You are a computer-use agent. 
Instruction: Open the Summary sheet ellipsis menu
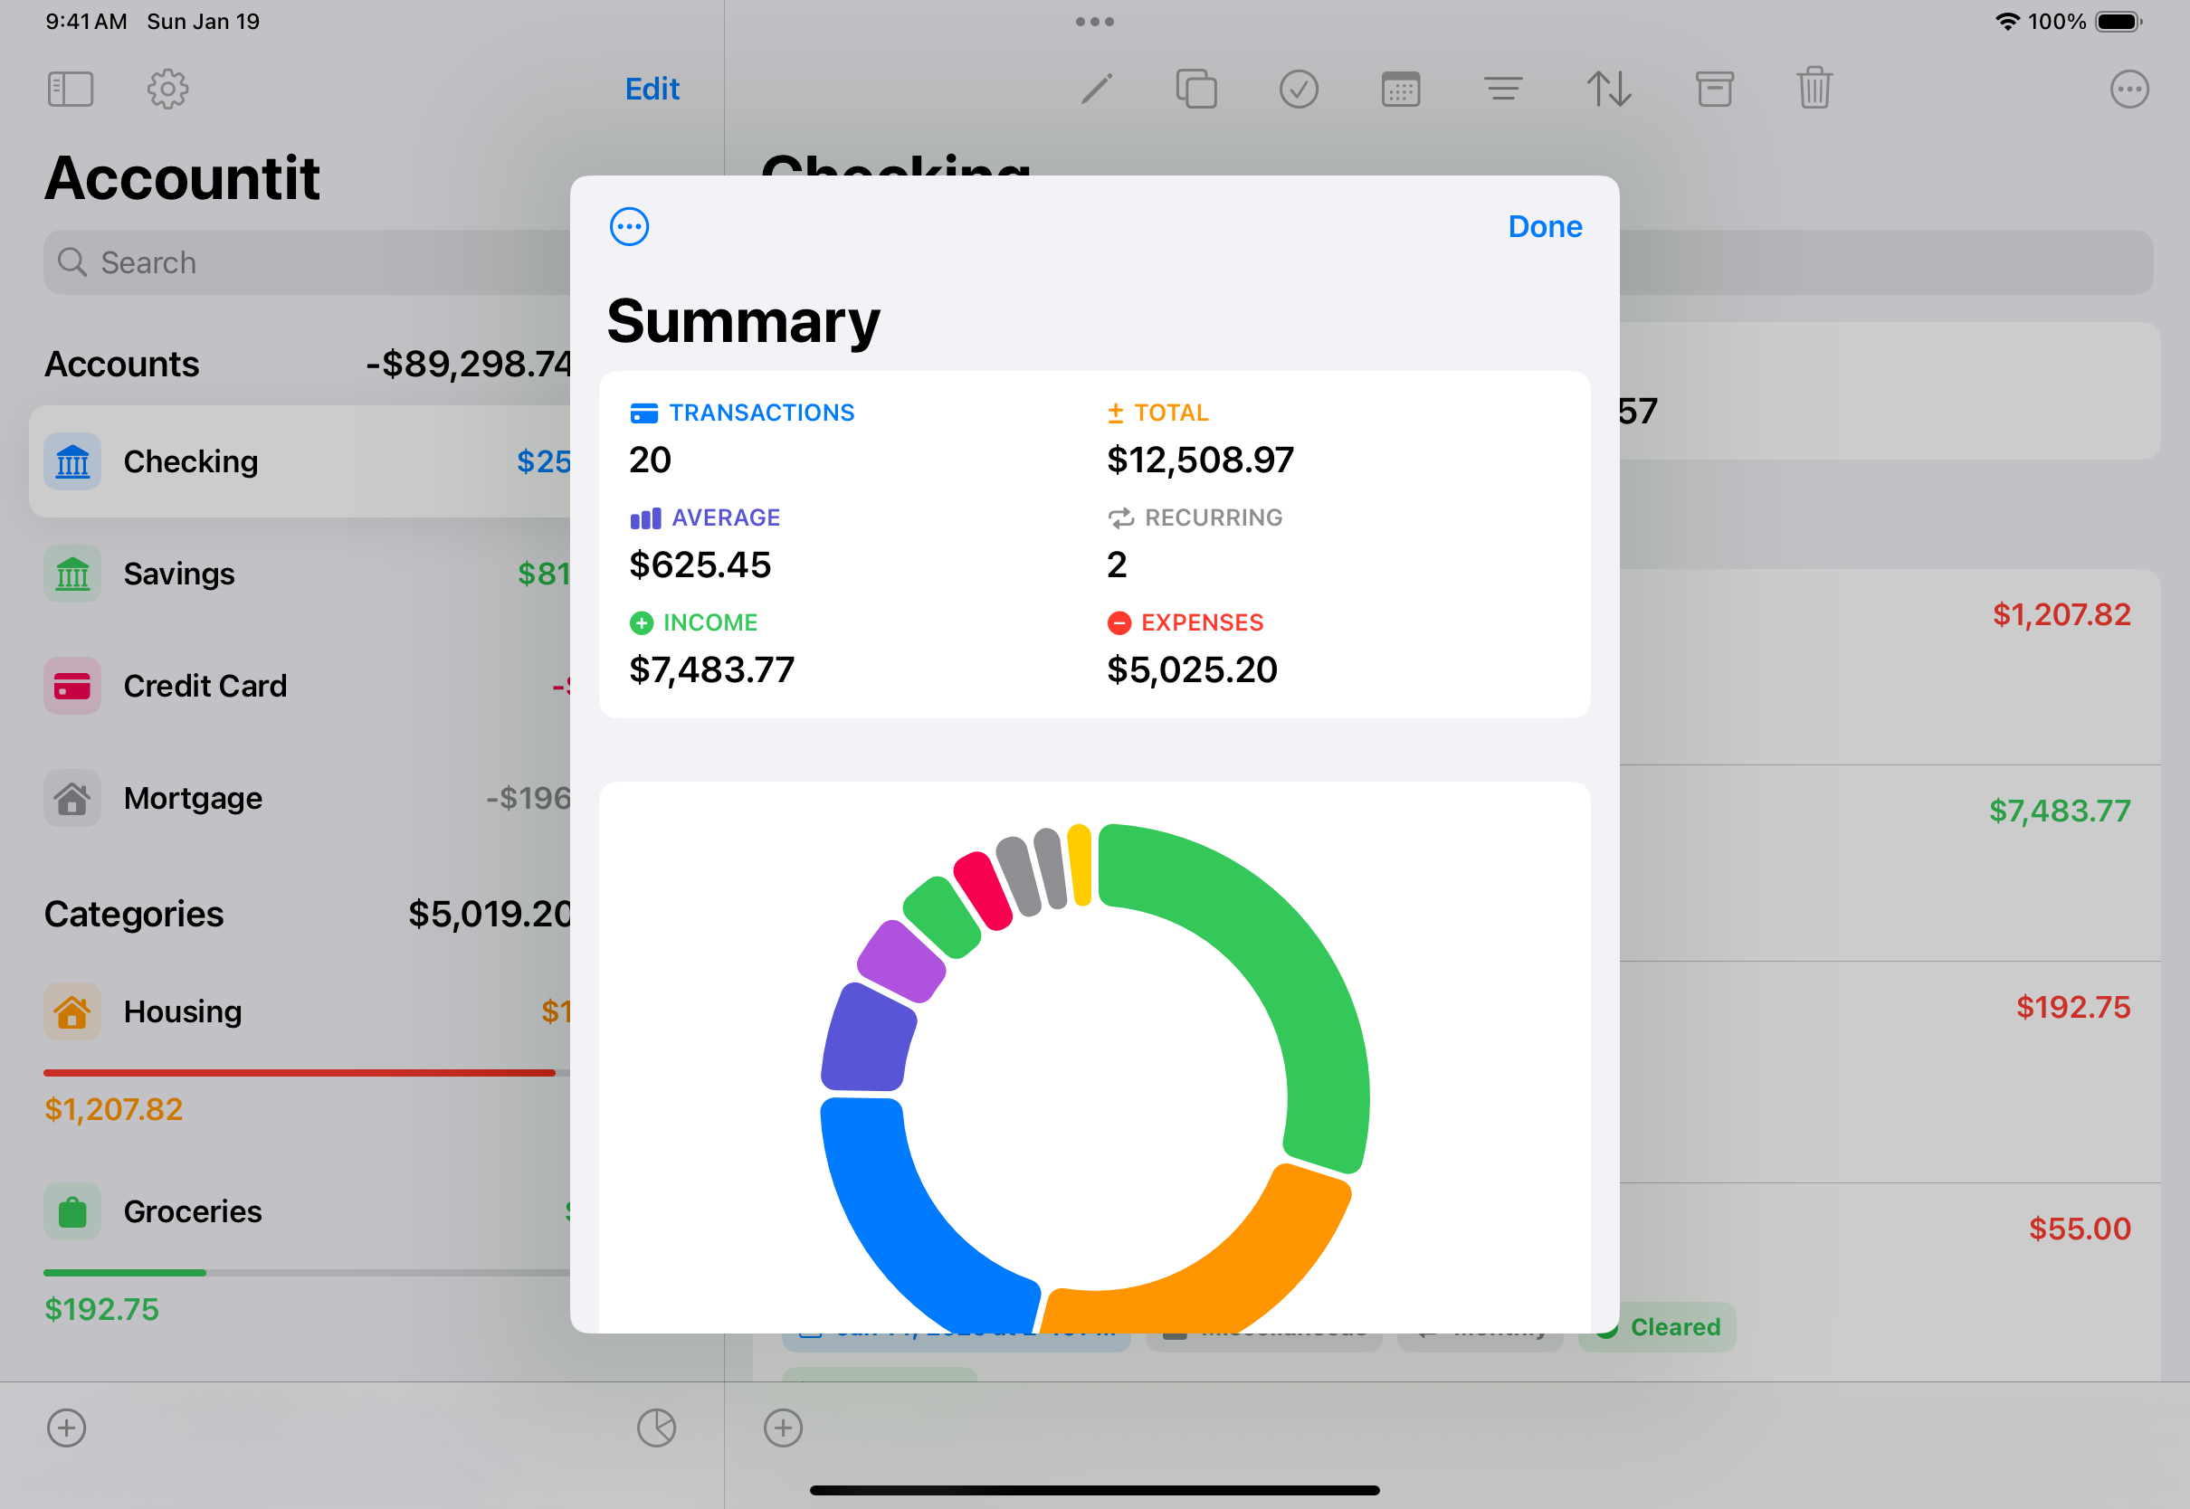629,227
